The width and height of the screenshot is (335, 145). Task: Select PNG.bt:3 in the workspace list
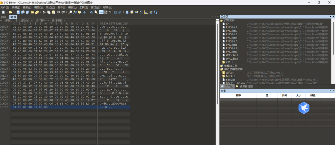pos(232,34)
